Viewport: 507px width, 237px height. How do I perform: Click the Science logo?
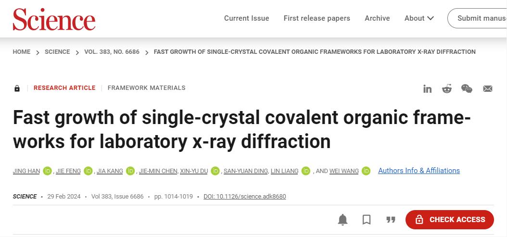54,19
